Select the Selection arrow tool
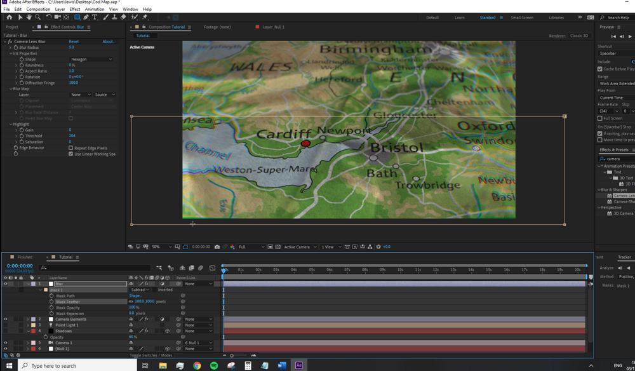The image size is (635, 371). tap(20, 17)
